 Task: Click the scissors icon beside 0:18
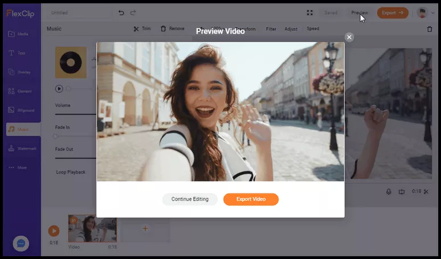(x=426, y=192)
